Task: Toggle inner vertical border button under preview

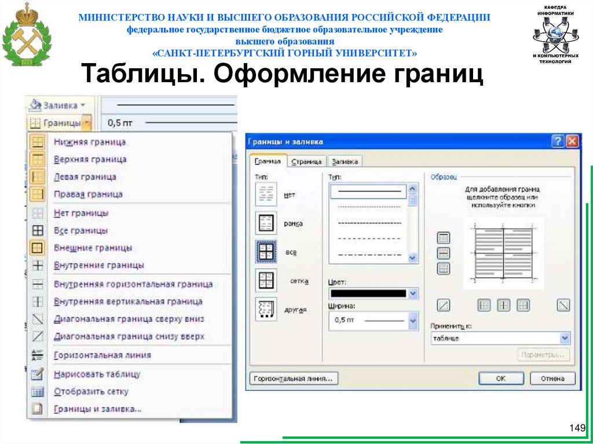Action: (503, 305)
